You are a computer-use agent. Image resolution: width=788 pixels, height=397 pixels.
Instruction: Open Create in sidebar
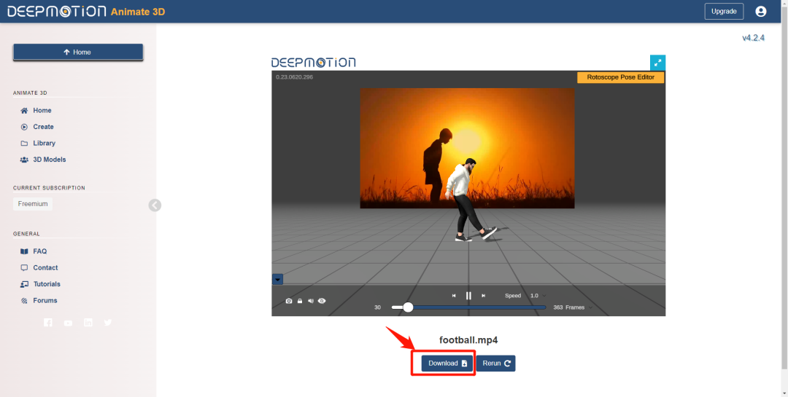[x=43, y=127]
